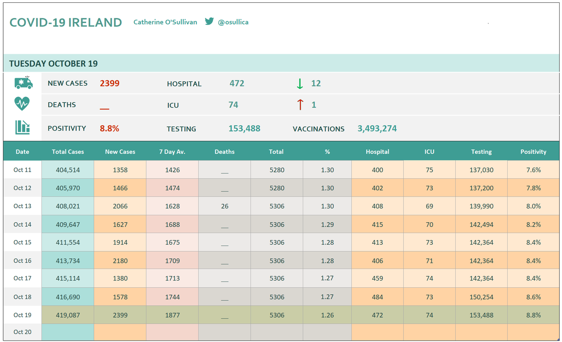Click the Oct 20 date cell
This screenshot has height=342, width=562.
click(22, 332)
